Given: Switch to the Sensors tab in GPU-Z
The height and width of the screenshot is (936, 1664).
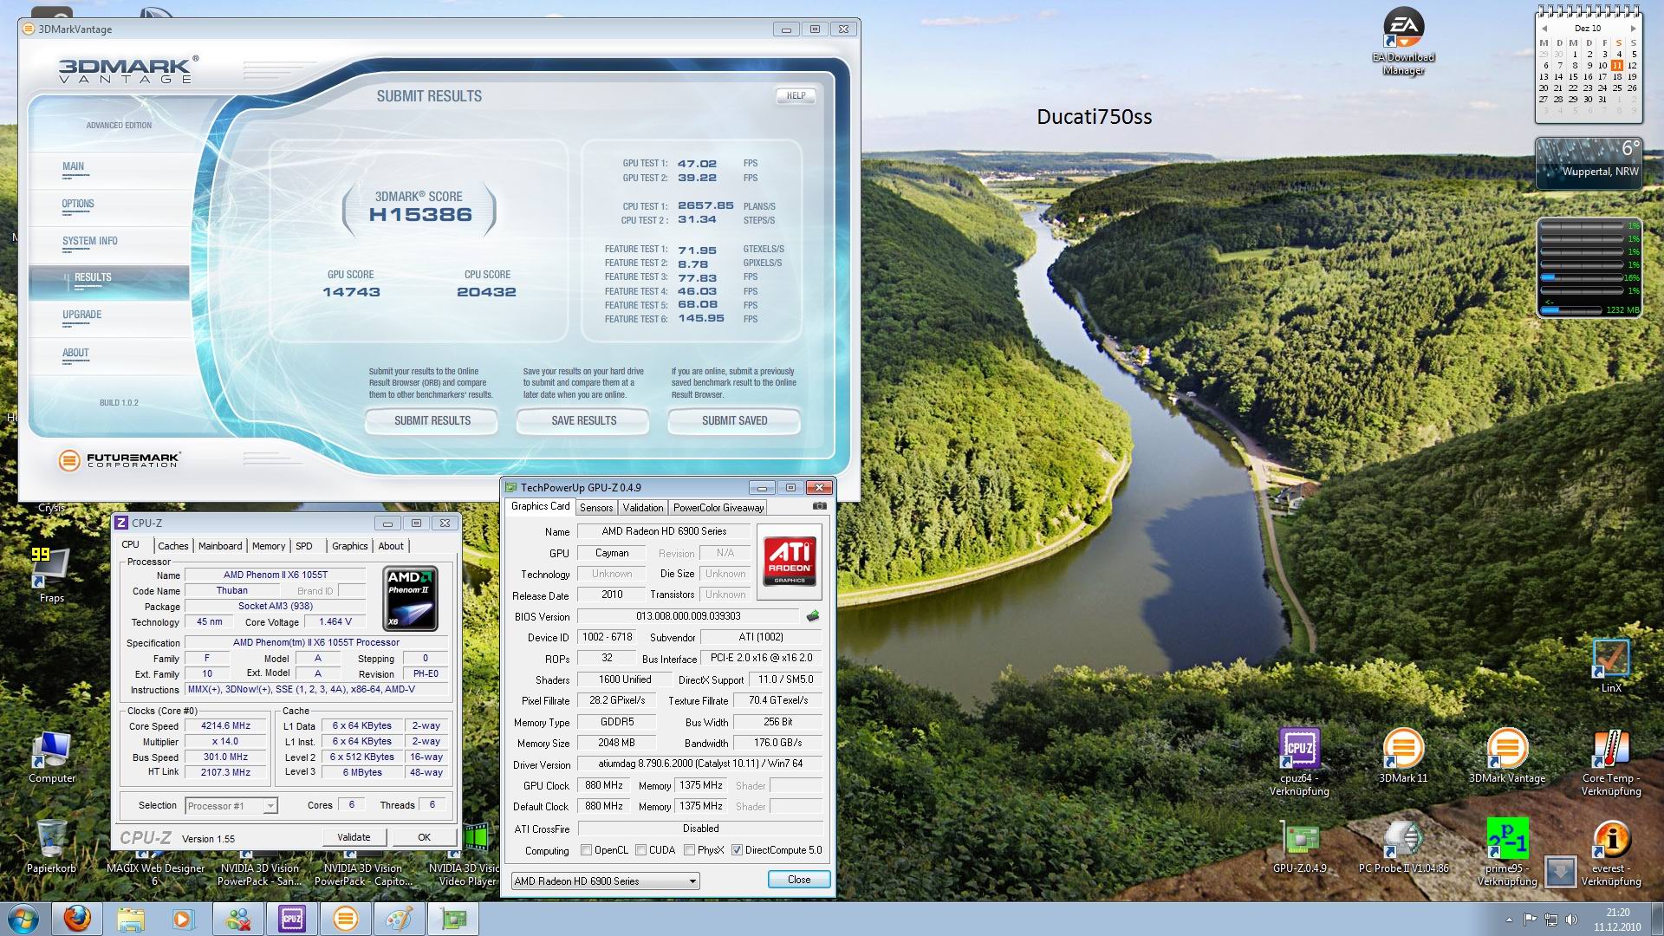Looking at the screenshot, I should [x=596, y=508].
